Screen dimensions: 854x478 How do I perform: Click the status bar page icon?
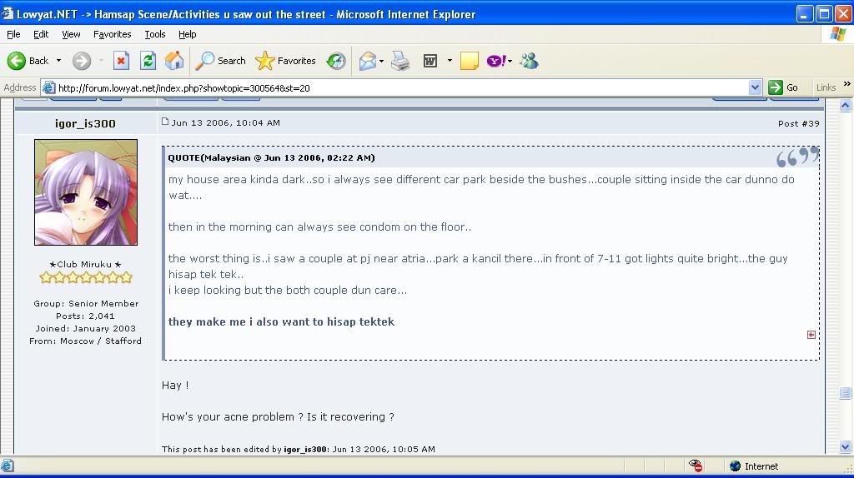click(x=7, y=466)
